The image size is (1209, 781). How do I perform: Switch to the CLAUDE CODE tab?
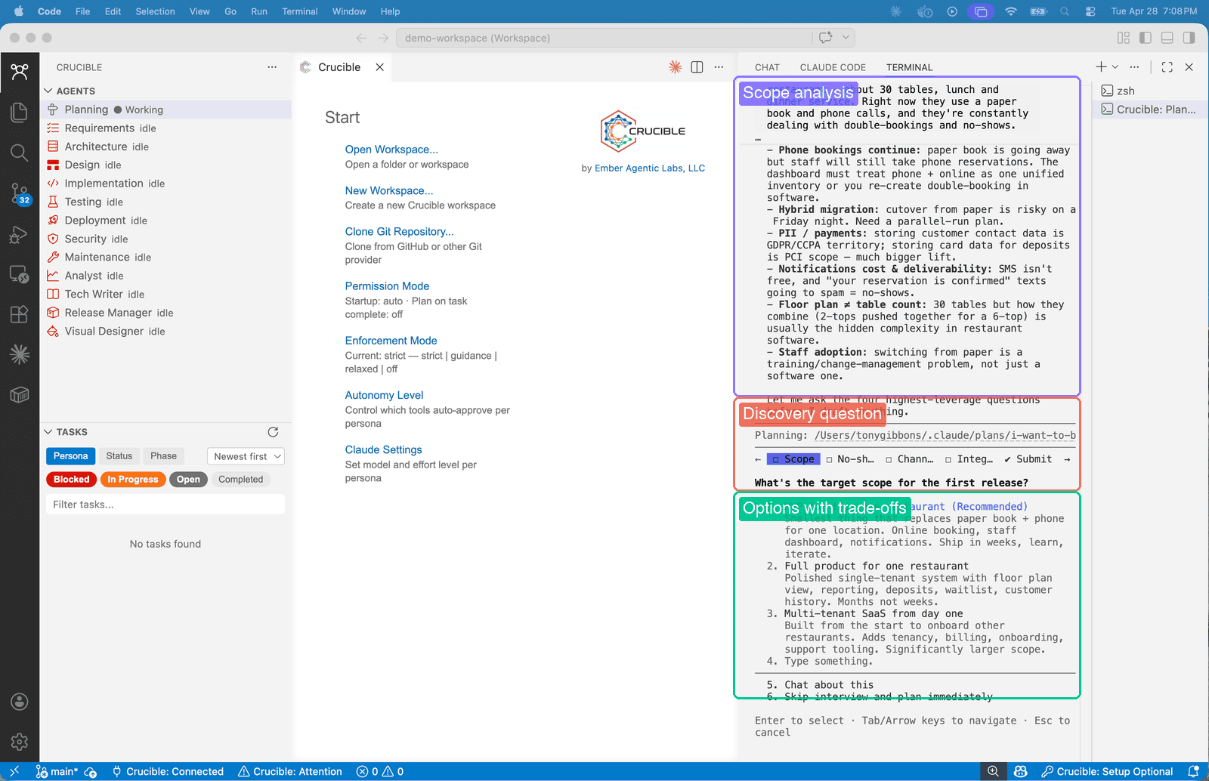[833, 67]
